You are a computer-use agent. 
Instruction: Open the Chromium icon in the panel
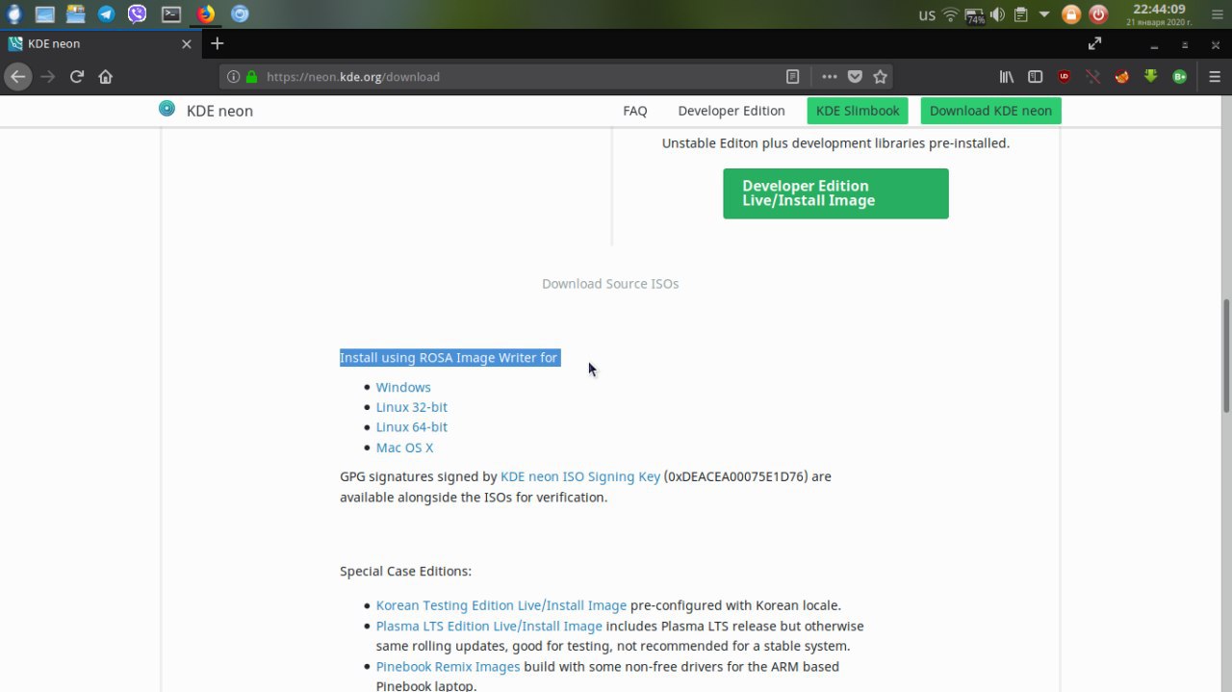tap(241, 14)
